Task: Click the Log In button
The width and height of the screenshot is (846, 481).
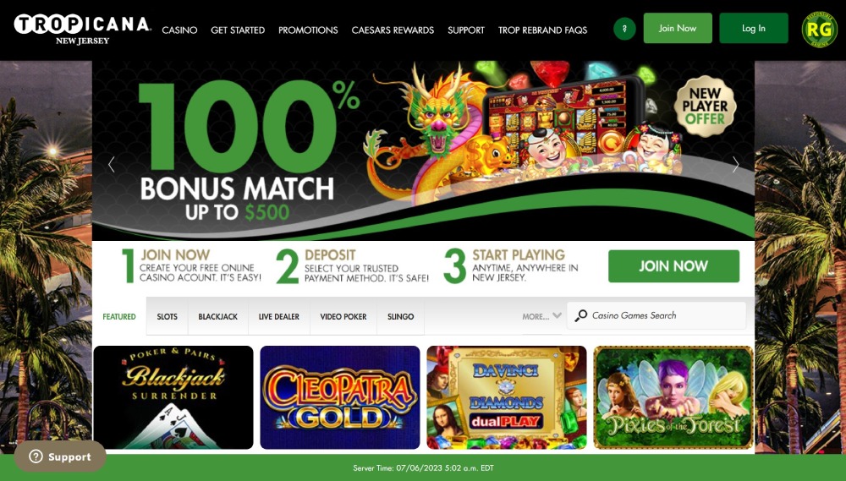Action: point(754,28)
